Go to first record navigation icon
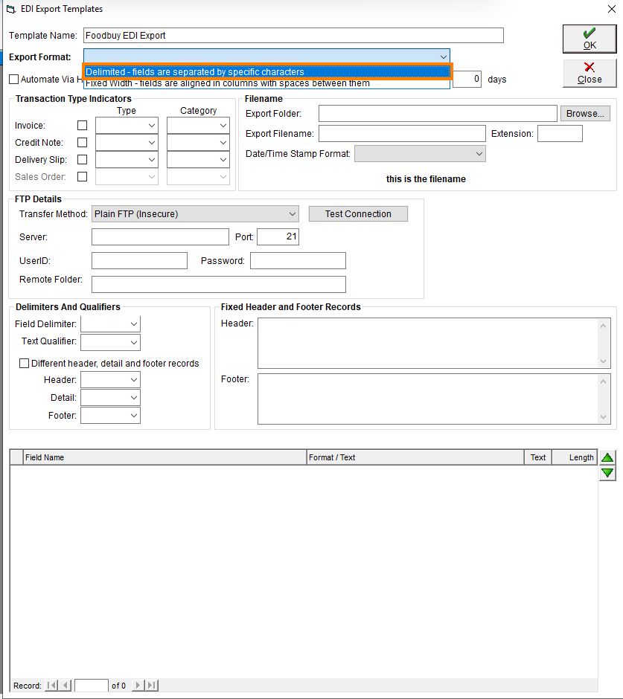The image size is (623, 699). point(52,685)
